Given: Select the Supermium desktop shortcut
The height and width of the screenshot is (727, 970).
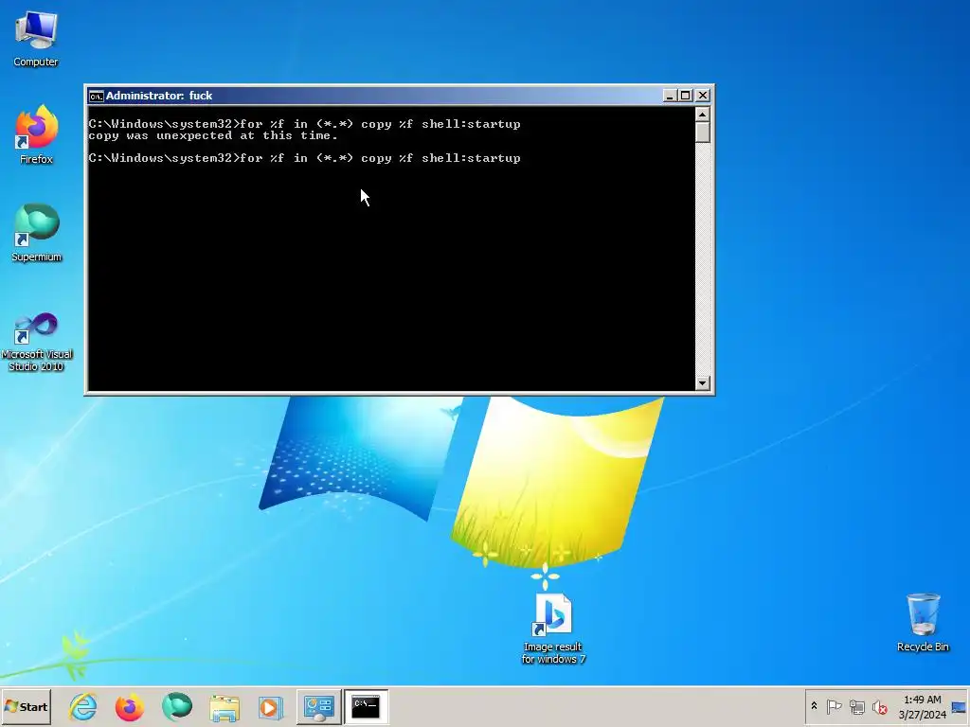Looking at the screenshot, I should tap(36, 233).
